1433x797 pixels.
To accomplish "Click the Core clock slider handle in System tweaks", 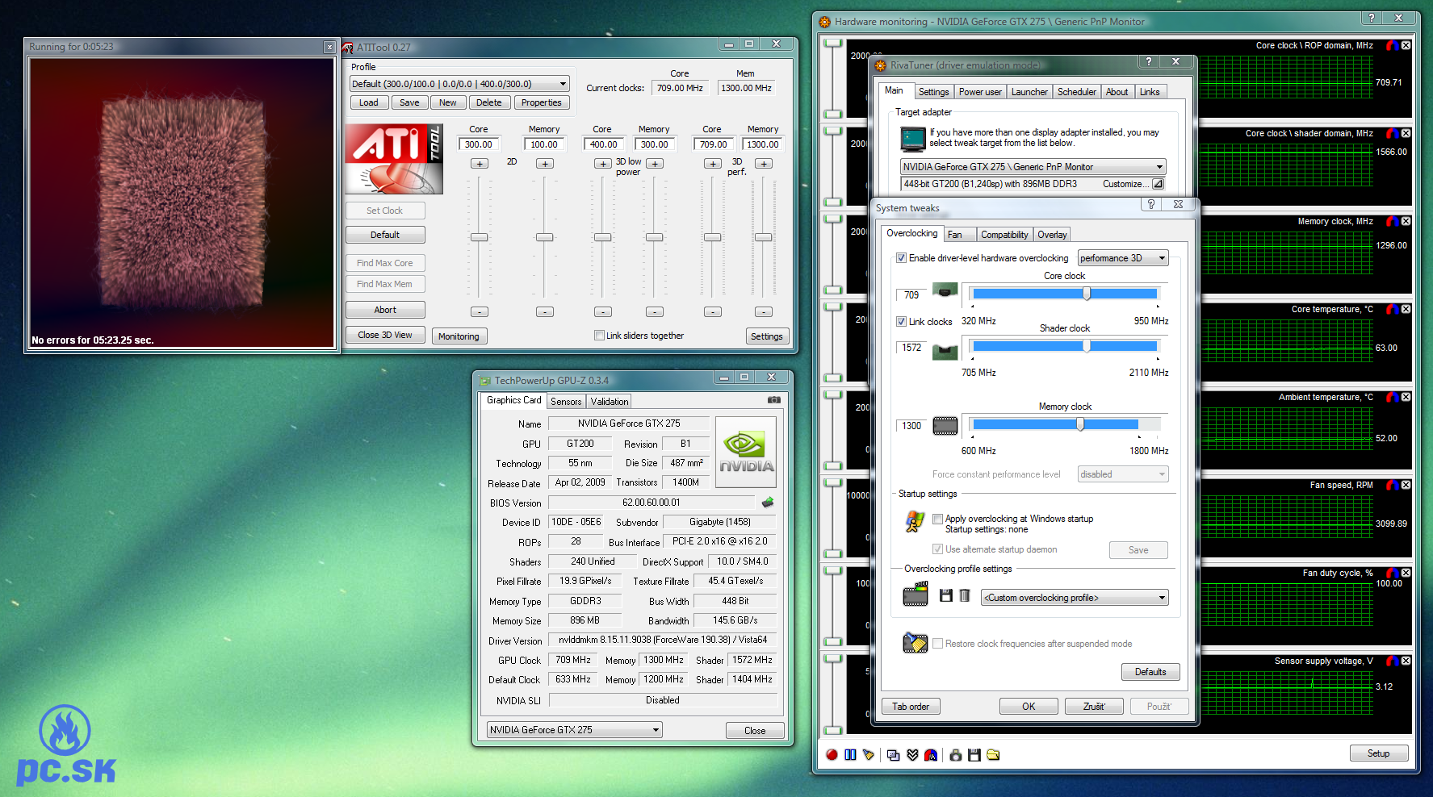I will pyautogui.click(x=1087, y=294).
